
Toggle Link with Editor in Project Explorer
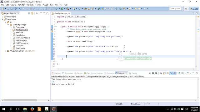point(32,13)
